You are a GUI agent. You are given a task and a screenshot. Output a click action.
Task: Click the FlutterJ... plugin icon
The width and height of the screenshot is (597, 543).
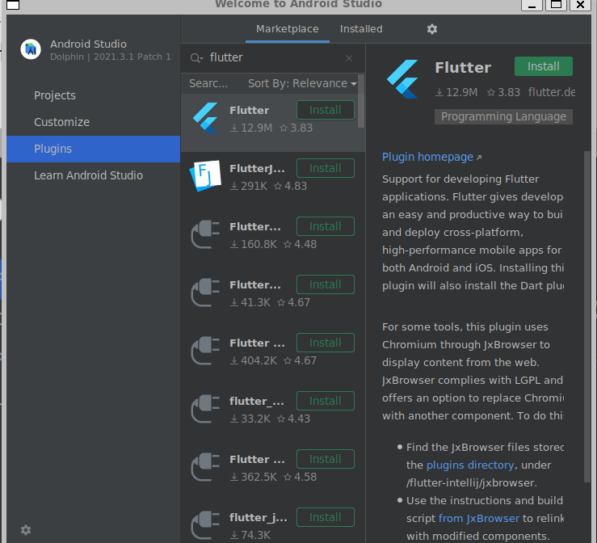(x=206, y=176)
